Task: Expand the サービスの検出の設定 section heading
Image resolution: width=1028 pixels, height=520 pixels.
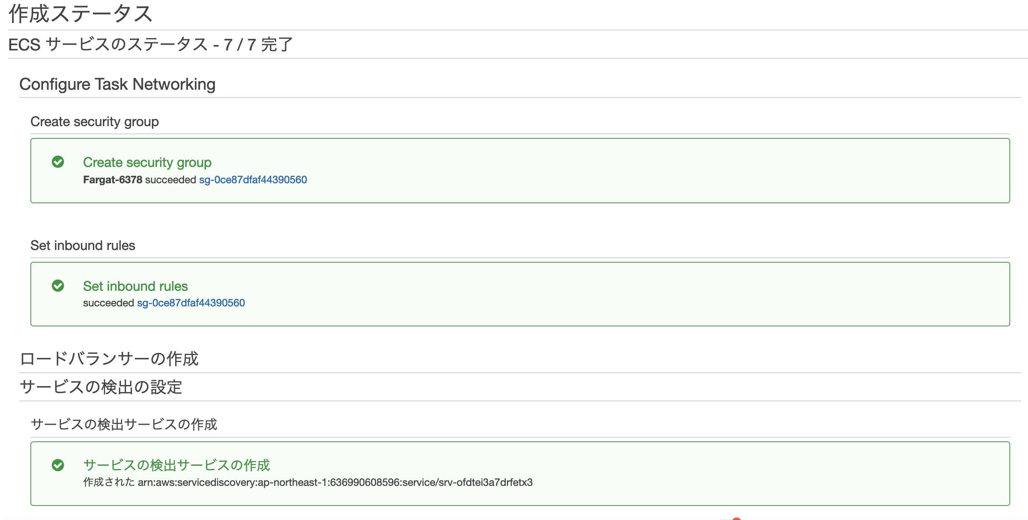Action: click(101, 387)
